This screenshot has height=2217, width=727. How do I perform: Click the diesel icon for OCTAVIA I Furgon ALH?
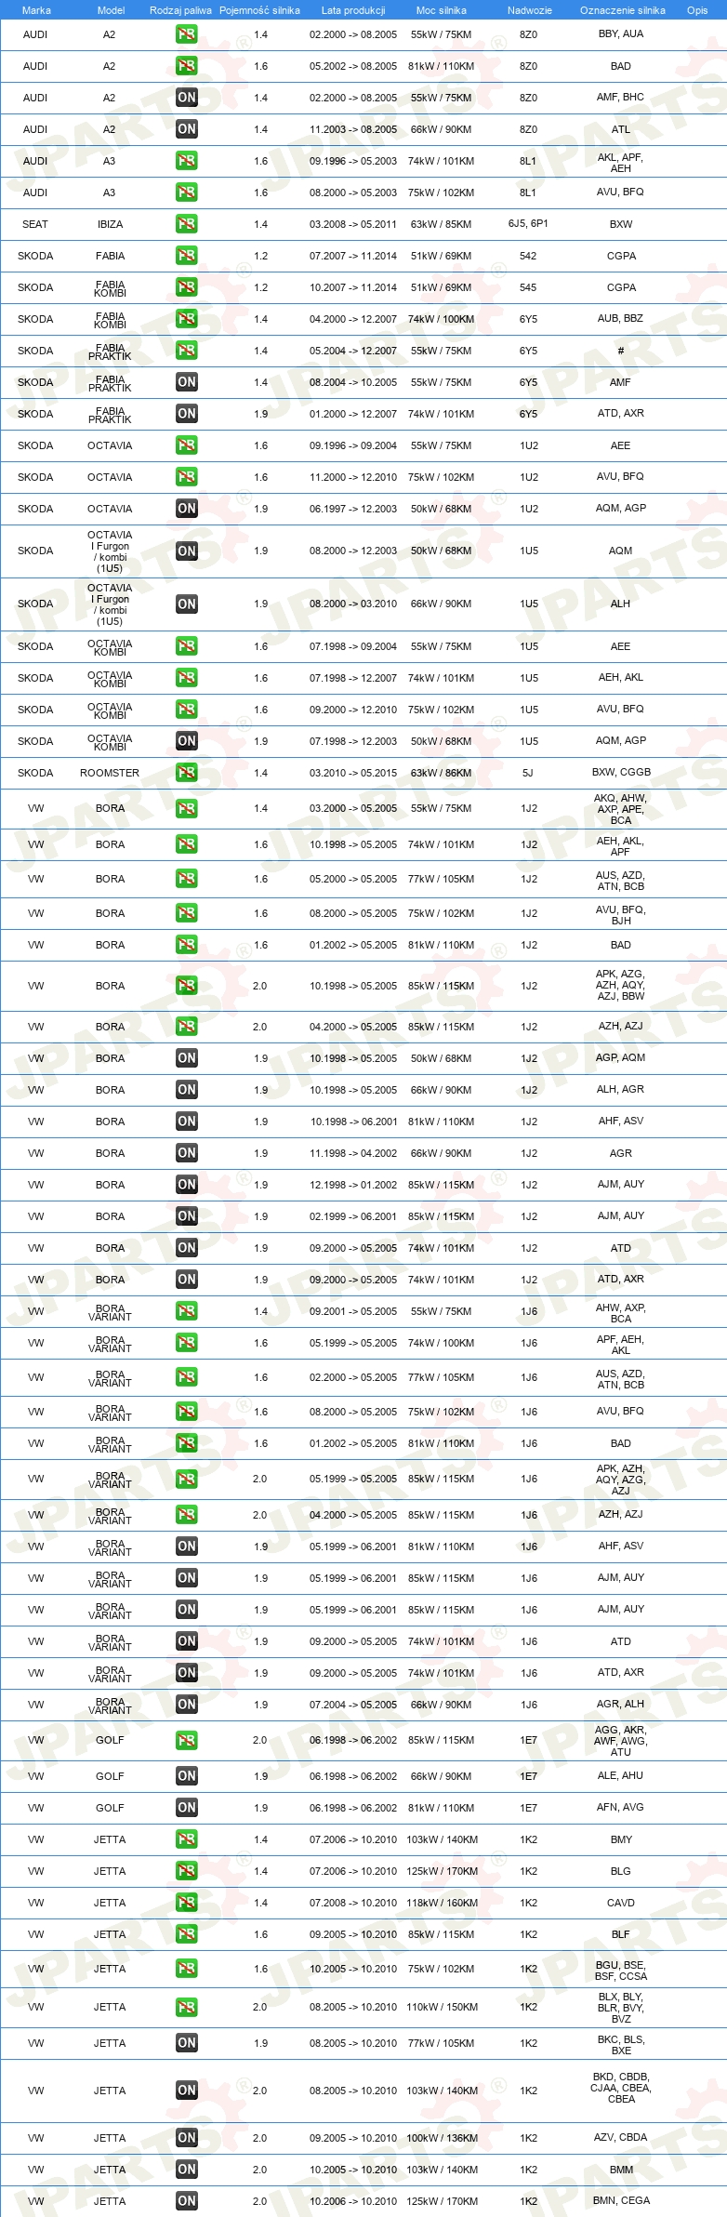(x=186, y=604)
